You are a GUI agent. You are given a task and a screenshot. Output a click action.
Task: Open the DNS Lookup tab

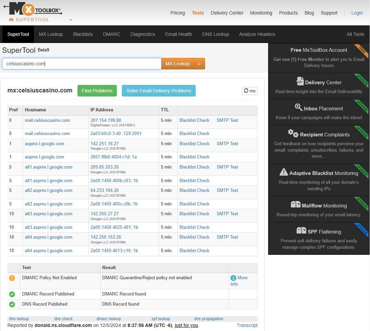(215, 34)
